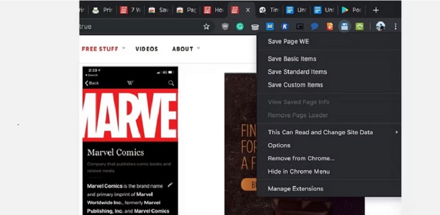Switch to the 'Prir' printer tab
The image size is (440, 215).
pyautogui.click(x=102, y=10)
